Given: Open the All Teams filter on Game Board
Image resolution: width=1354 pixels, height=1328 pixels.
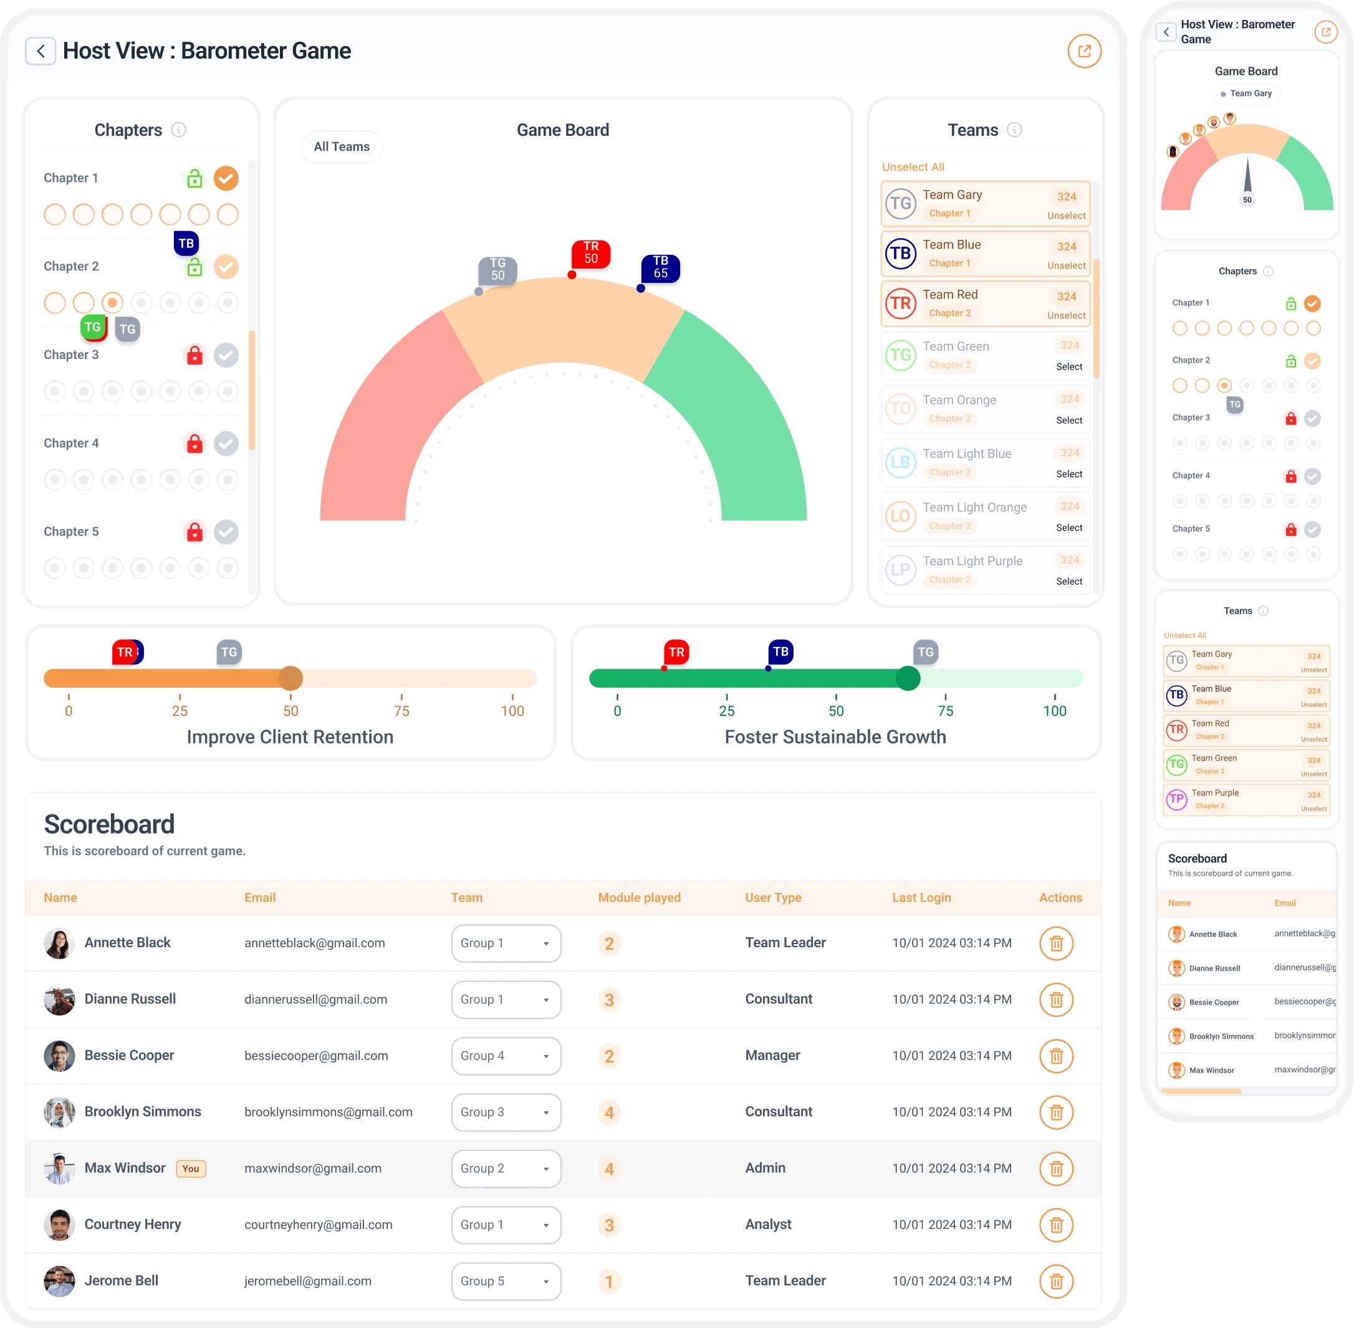Looking at the screenshot, I should click(x=342, y=147).
